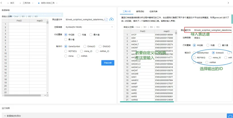Viewport: 233px width, 118px height.
Task: Open the 任务列表 tab
Action: [153, 12]
